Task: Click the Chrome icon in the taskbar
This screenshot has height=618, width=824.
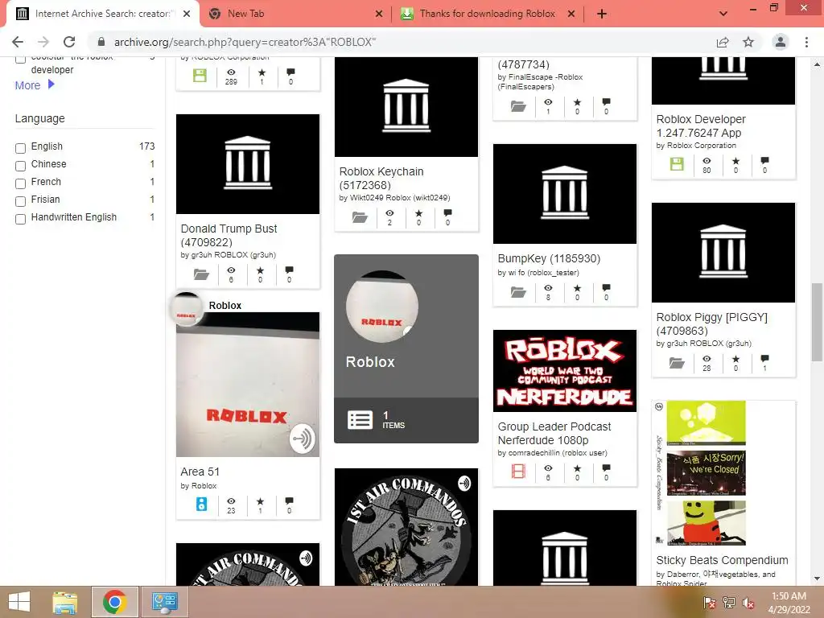Action: (114, 602)
